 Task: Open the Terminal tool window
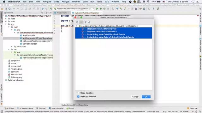tap(41, 108)
